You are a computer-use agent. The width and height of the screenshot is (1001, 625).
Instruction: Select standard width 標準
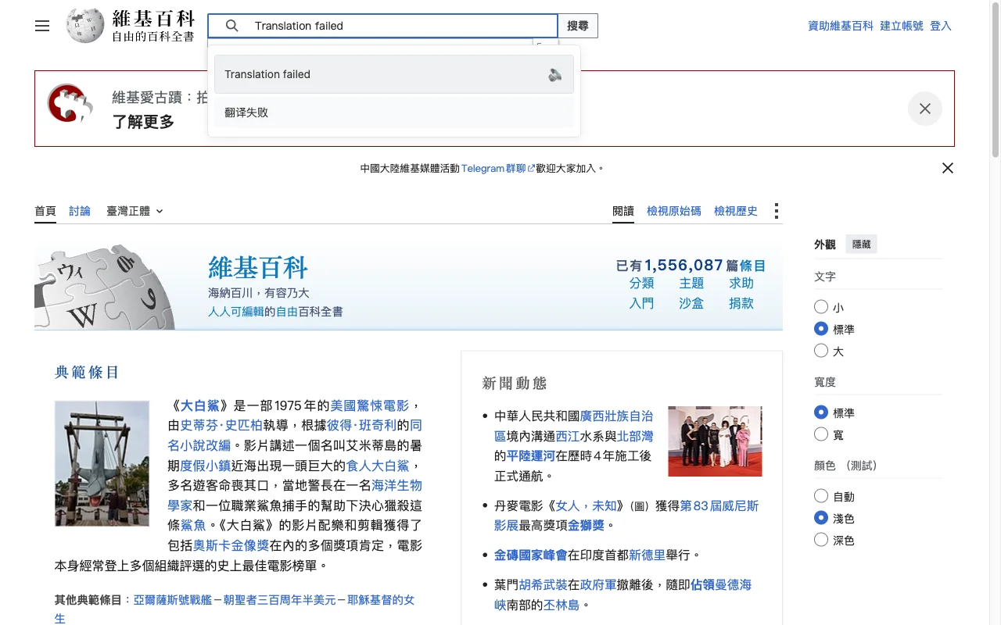click(820, 412)
